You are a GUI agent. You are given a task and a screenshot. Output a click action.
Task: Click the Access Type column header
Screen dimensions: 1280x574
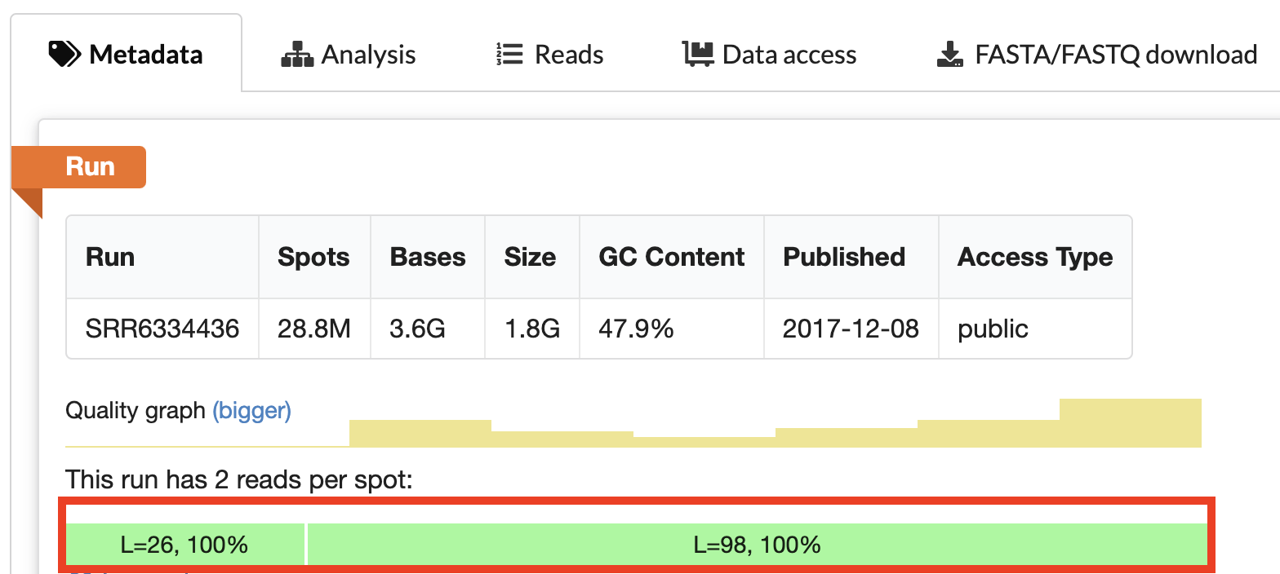click(1034, 257)
